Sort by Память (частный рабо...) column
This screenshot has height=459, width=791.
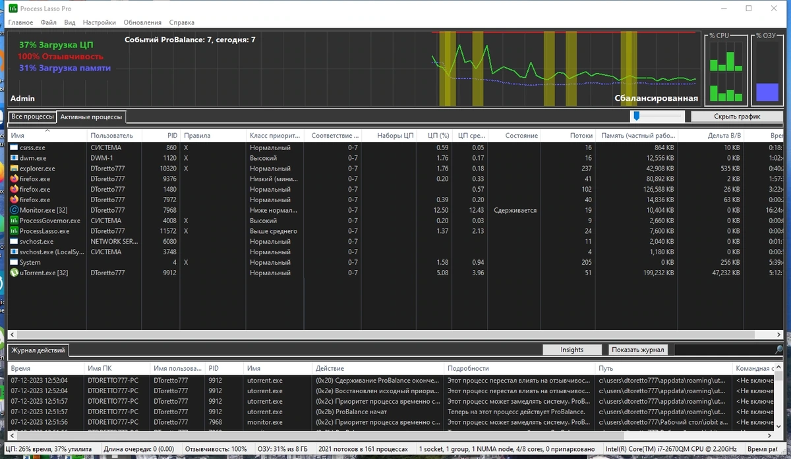(637, 136)
